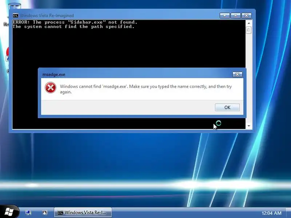291x218 pixels.
Task: Click the command prompt title bar icon
Action: pyautogui.click(x=16, y=15)
